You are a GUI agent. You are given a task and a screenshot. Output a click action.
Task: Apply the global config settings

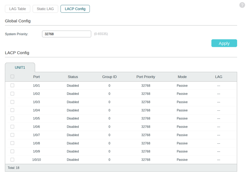(224, 43)
